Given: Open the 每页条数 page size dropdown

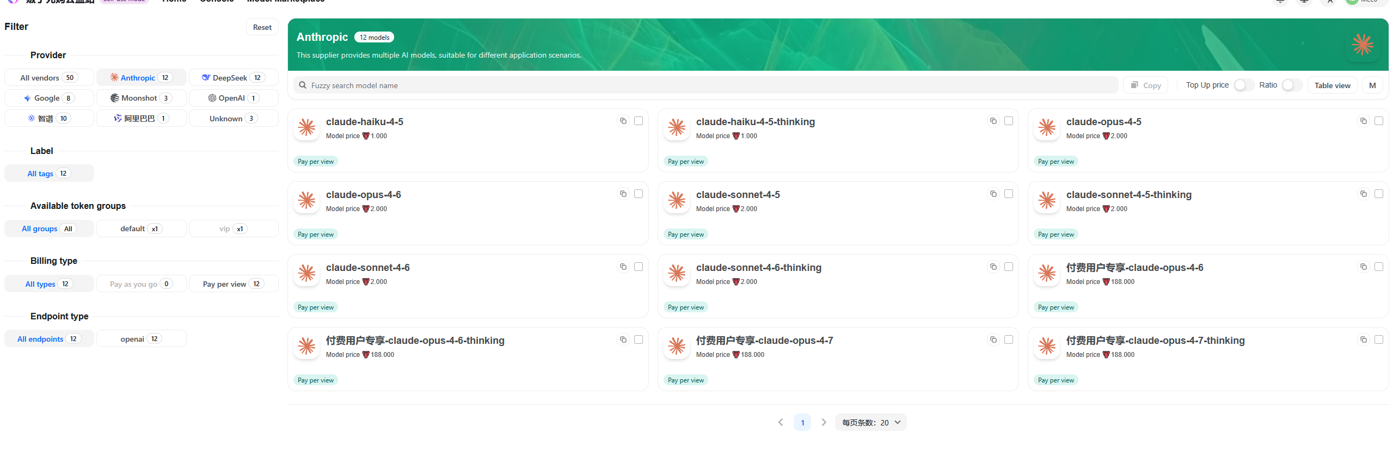Looking at the screenshot, I should pos(870,423).
